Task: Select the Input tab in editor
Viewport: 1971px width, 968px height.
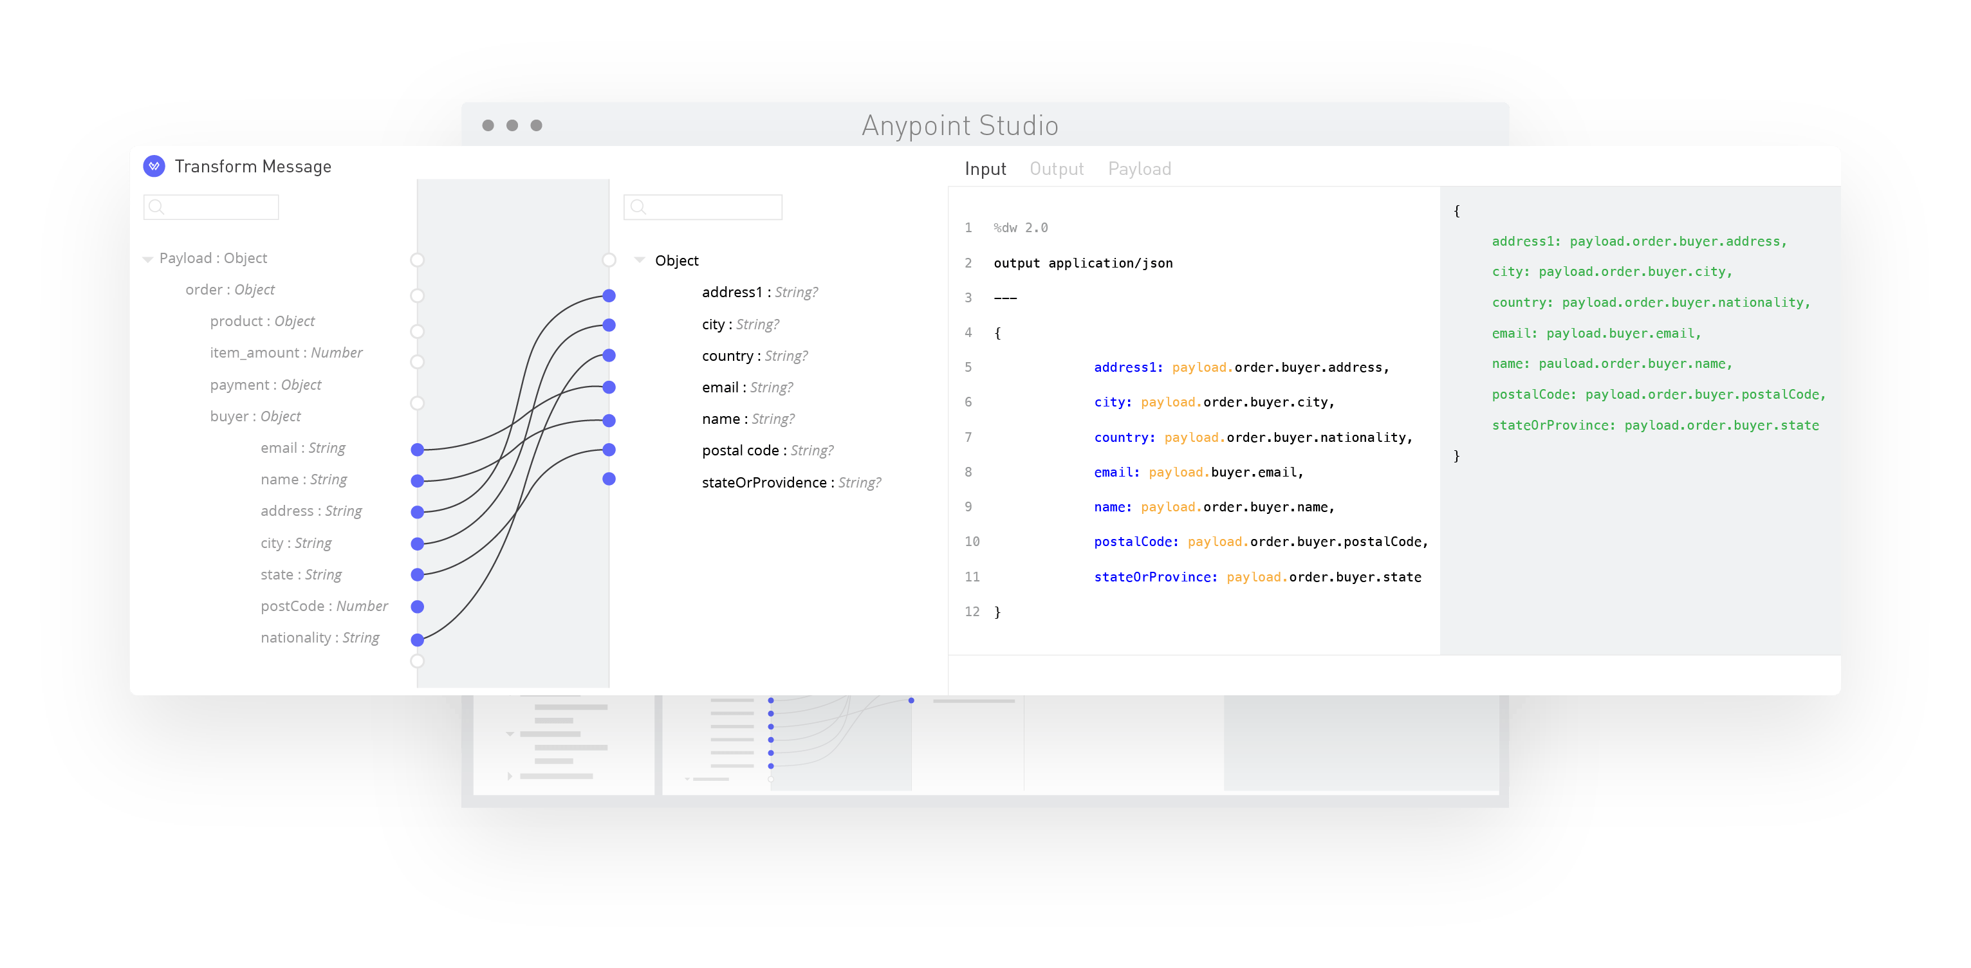Action: coord(978,169)
